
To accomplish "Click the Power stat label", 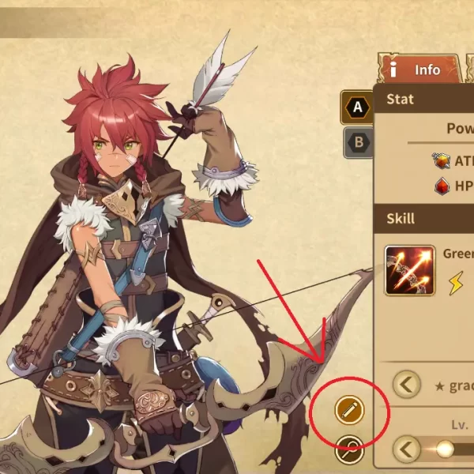I will [460, 129].
